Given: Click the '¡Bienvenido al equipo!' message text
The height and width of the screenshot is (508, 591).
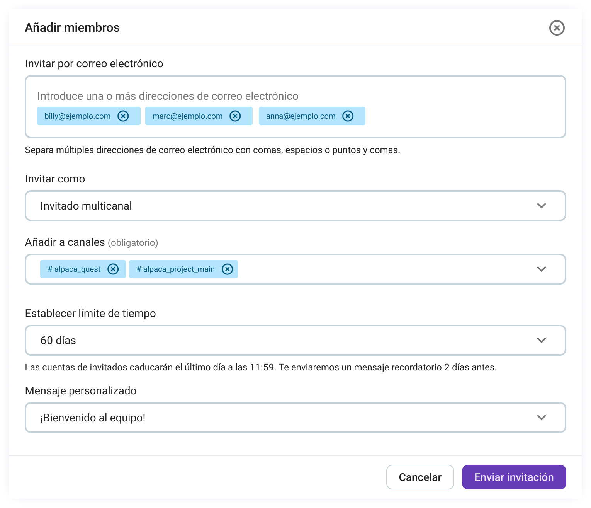Looking at the screenshot, I should [93, 418].
